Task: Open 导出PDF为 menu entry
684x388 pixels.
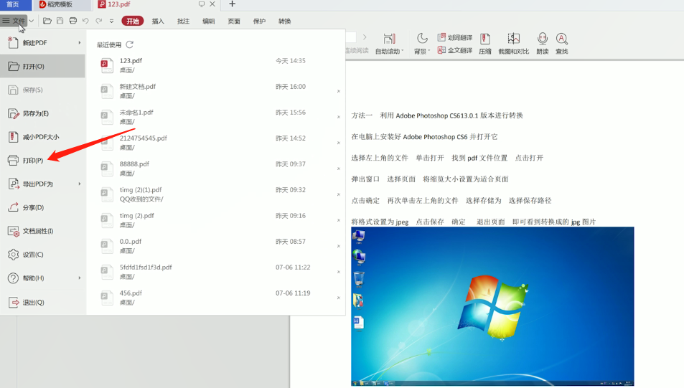Action: 43,184
